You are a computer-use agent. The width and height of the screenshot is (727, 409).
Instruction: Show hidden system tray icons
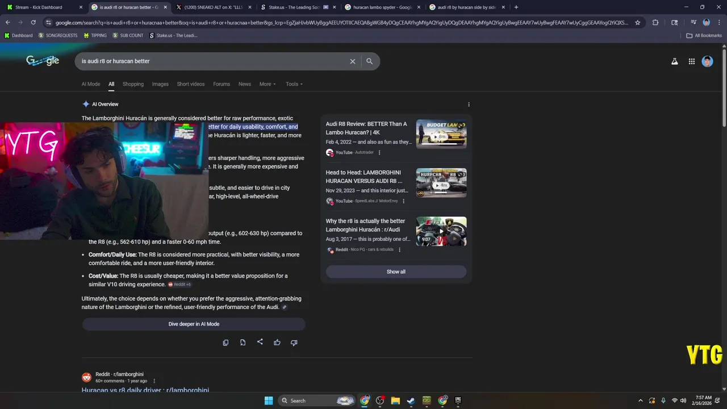[641, 400]
